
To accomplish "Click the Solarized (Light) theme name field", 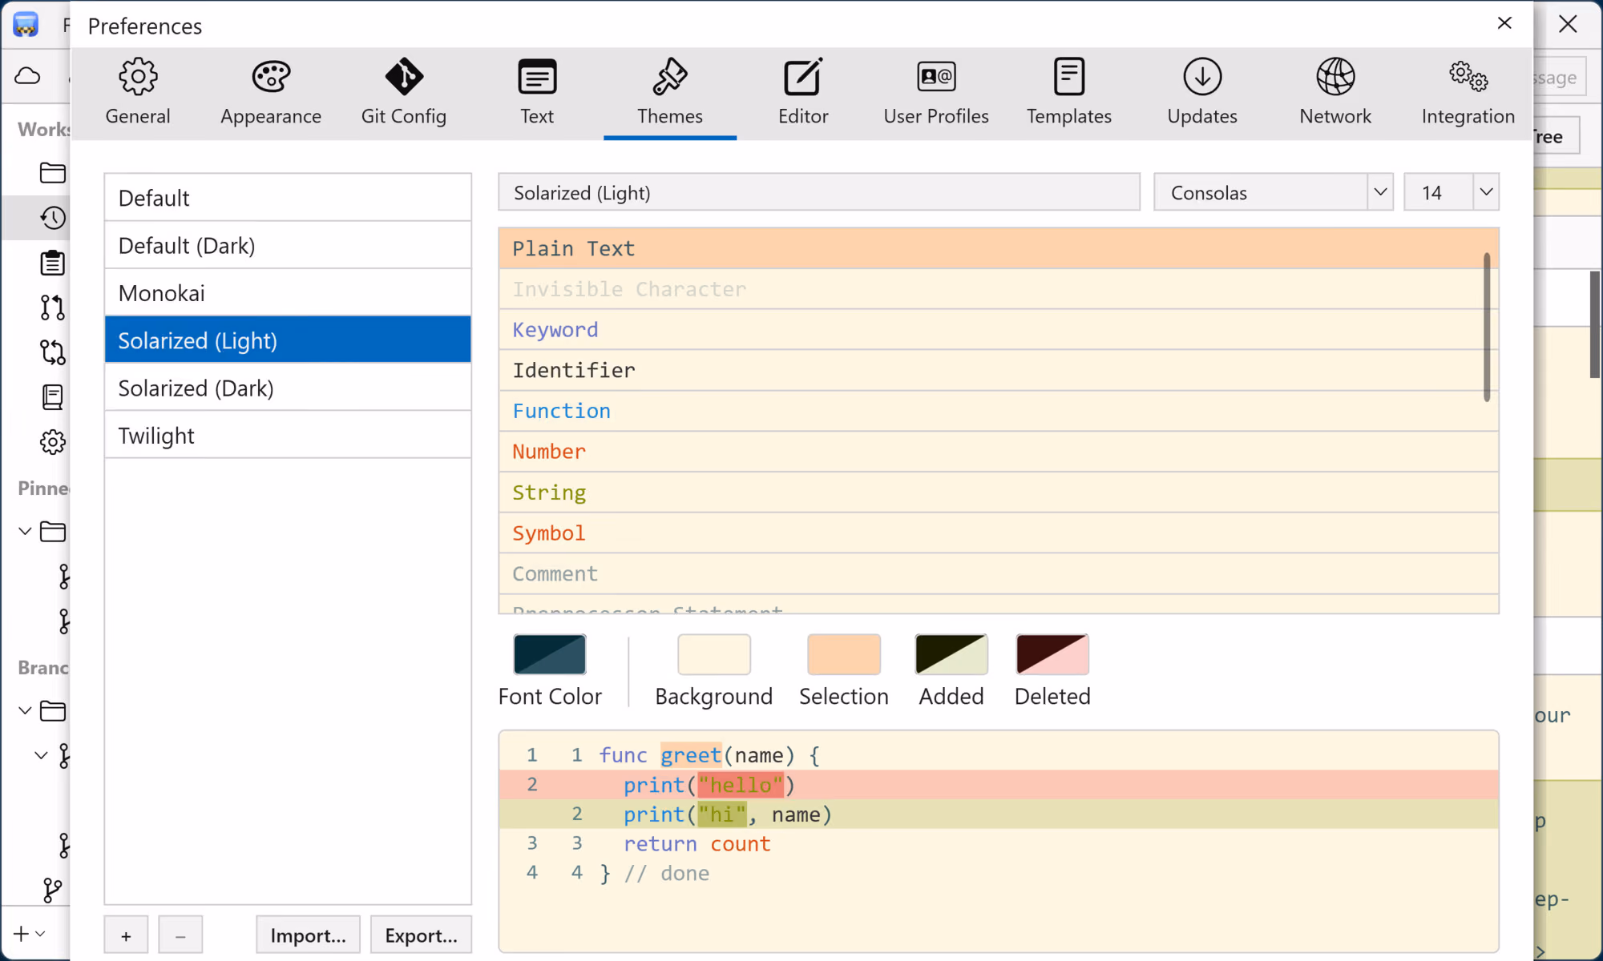I will 819,192.
